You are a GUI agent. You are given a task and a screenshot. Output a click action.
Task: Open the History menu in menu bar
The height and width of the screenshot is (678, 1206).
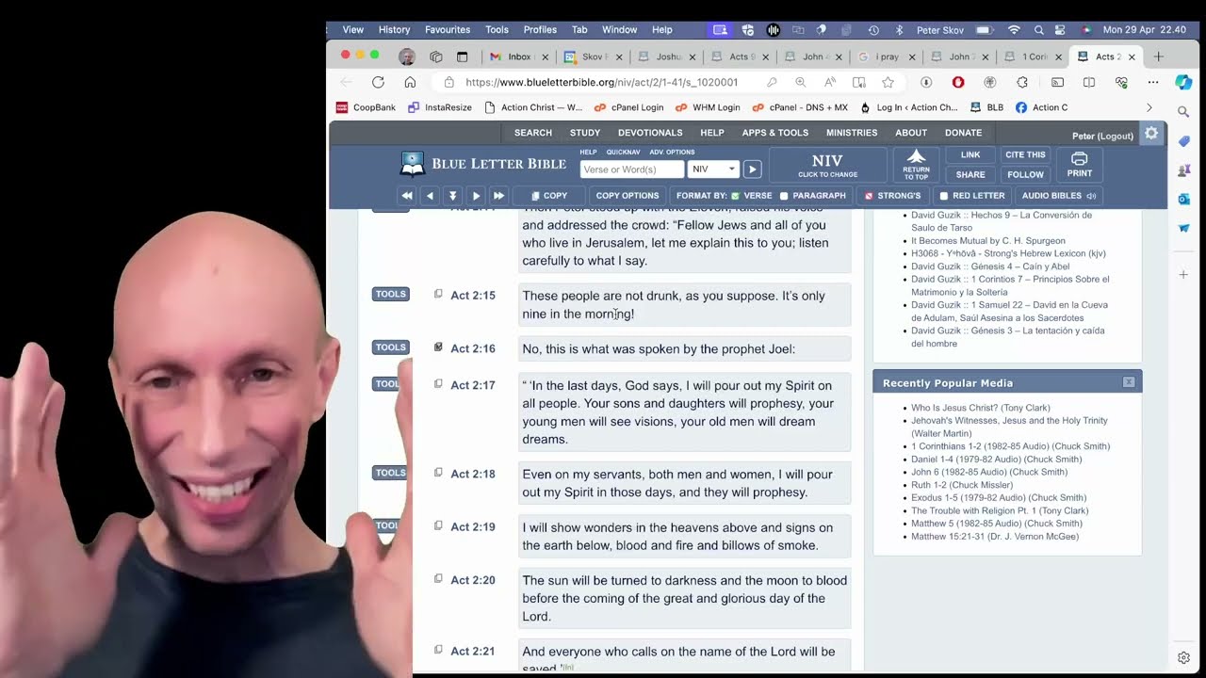click(394, 30)
